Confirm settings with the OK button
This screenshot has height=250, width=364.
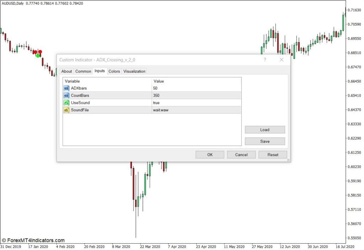[210, 155]
